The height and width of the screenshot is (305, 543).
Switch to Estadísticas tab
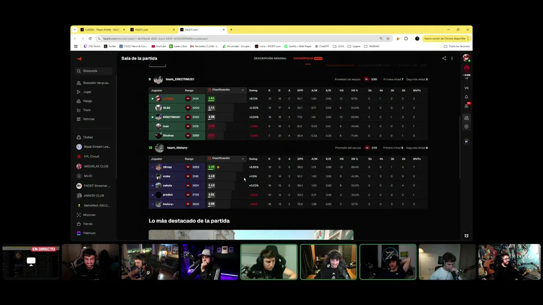click(x=308, y=58)
